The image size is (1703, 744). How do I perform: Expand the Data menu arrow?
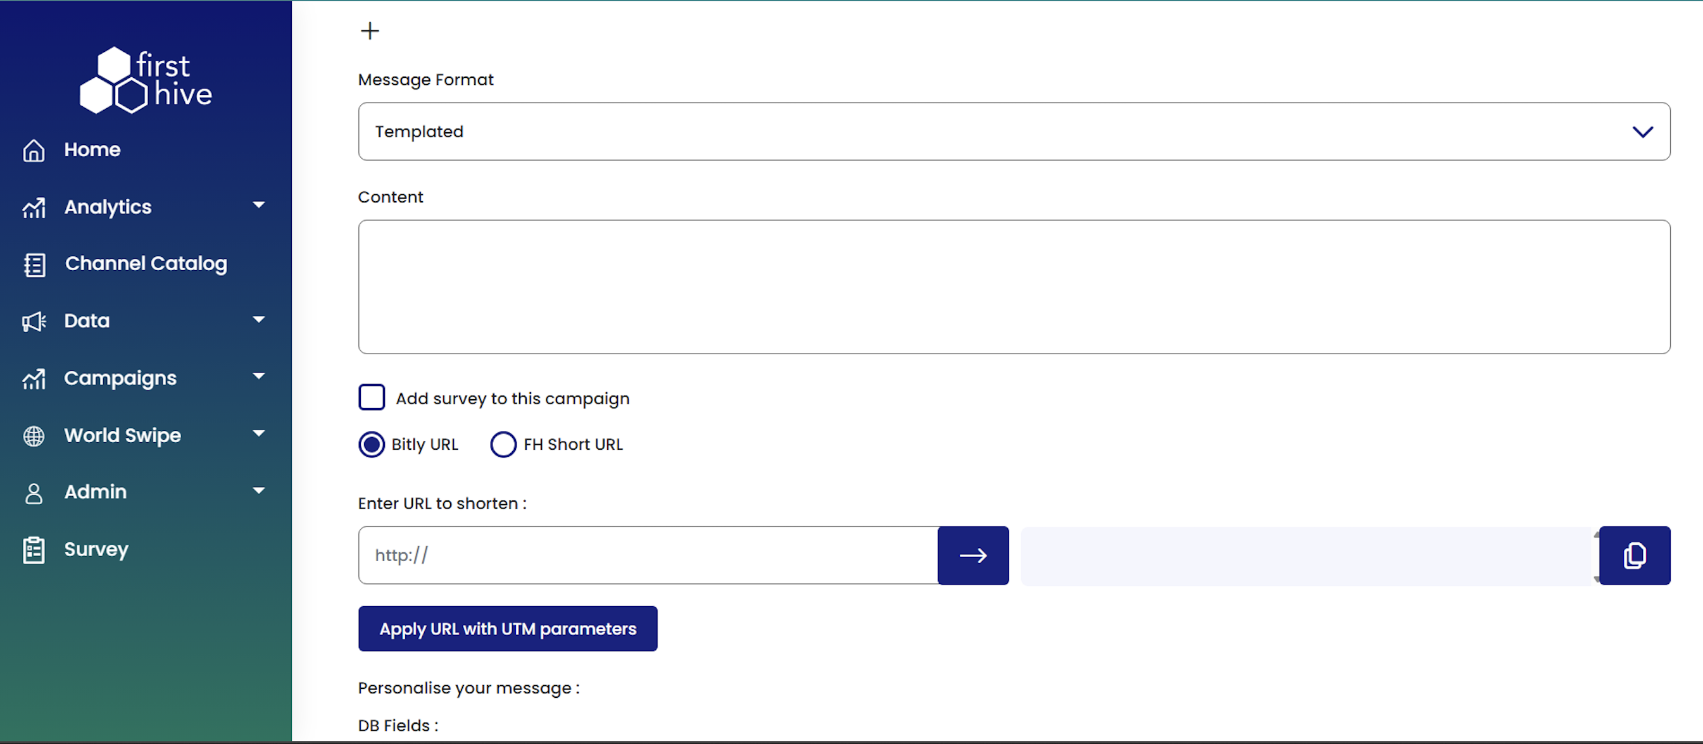259,319
